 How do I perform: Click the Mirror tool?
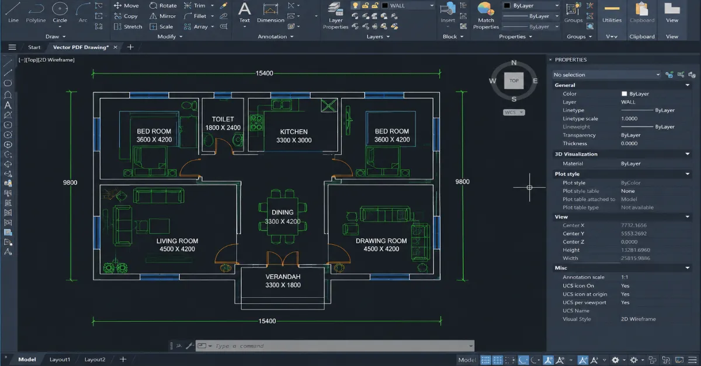(x=162, y=16)
